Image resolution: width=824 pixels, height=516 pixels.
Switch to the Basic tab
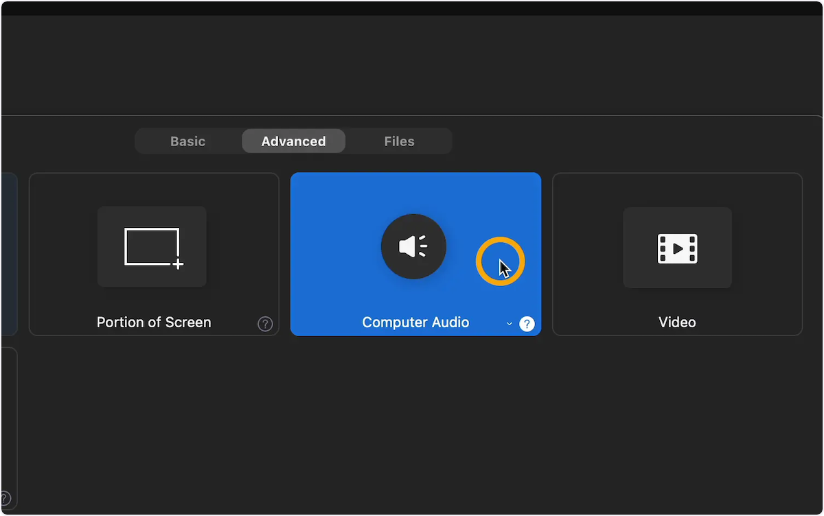188,141
